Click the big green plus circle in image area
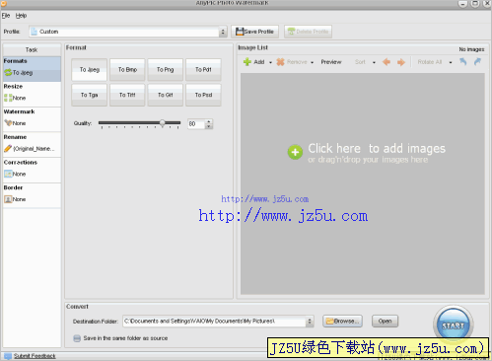Image resolution: width=492 pixels, height=361 pixels. (x=295, y=152)
